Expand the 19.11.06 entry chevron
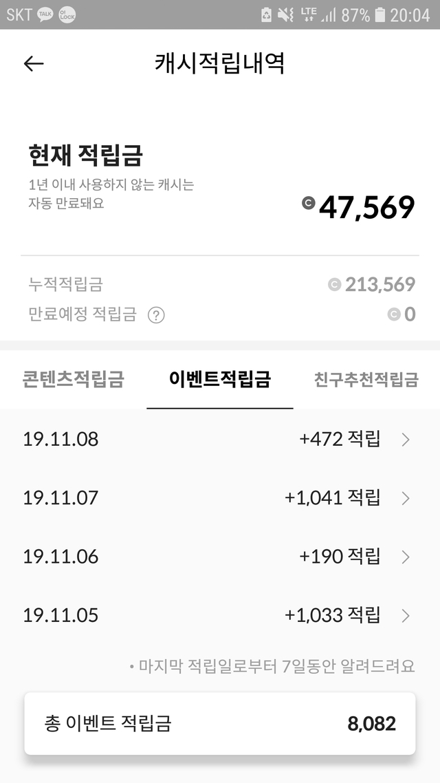The height and width of the screenshot is (783, 440). (x=406, y=557)
